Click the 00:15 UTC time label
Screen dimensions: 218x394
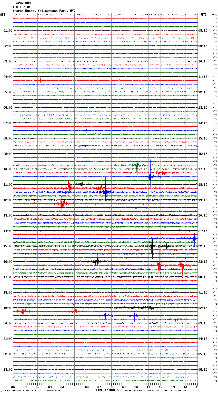click(203, 277)
